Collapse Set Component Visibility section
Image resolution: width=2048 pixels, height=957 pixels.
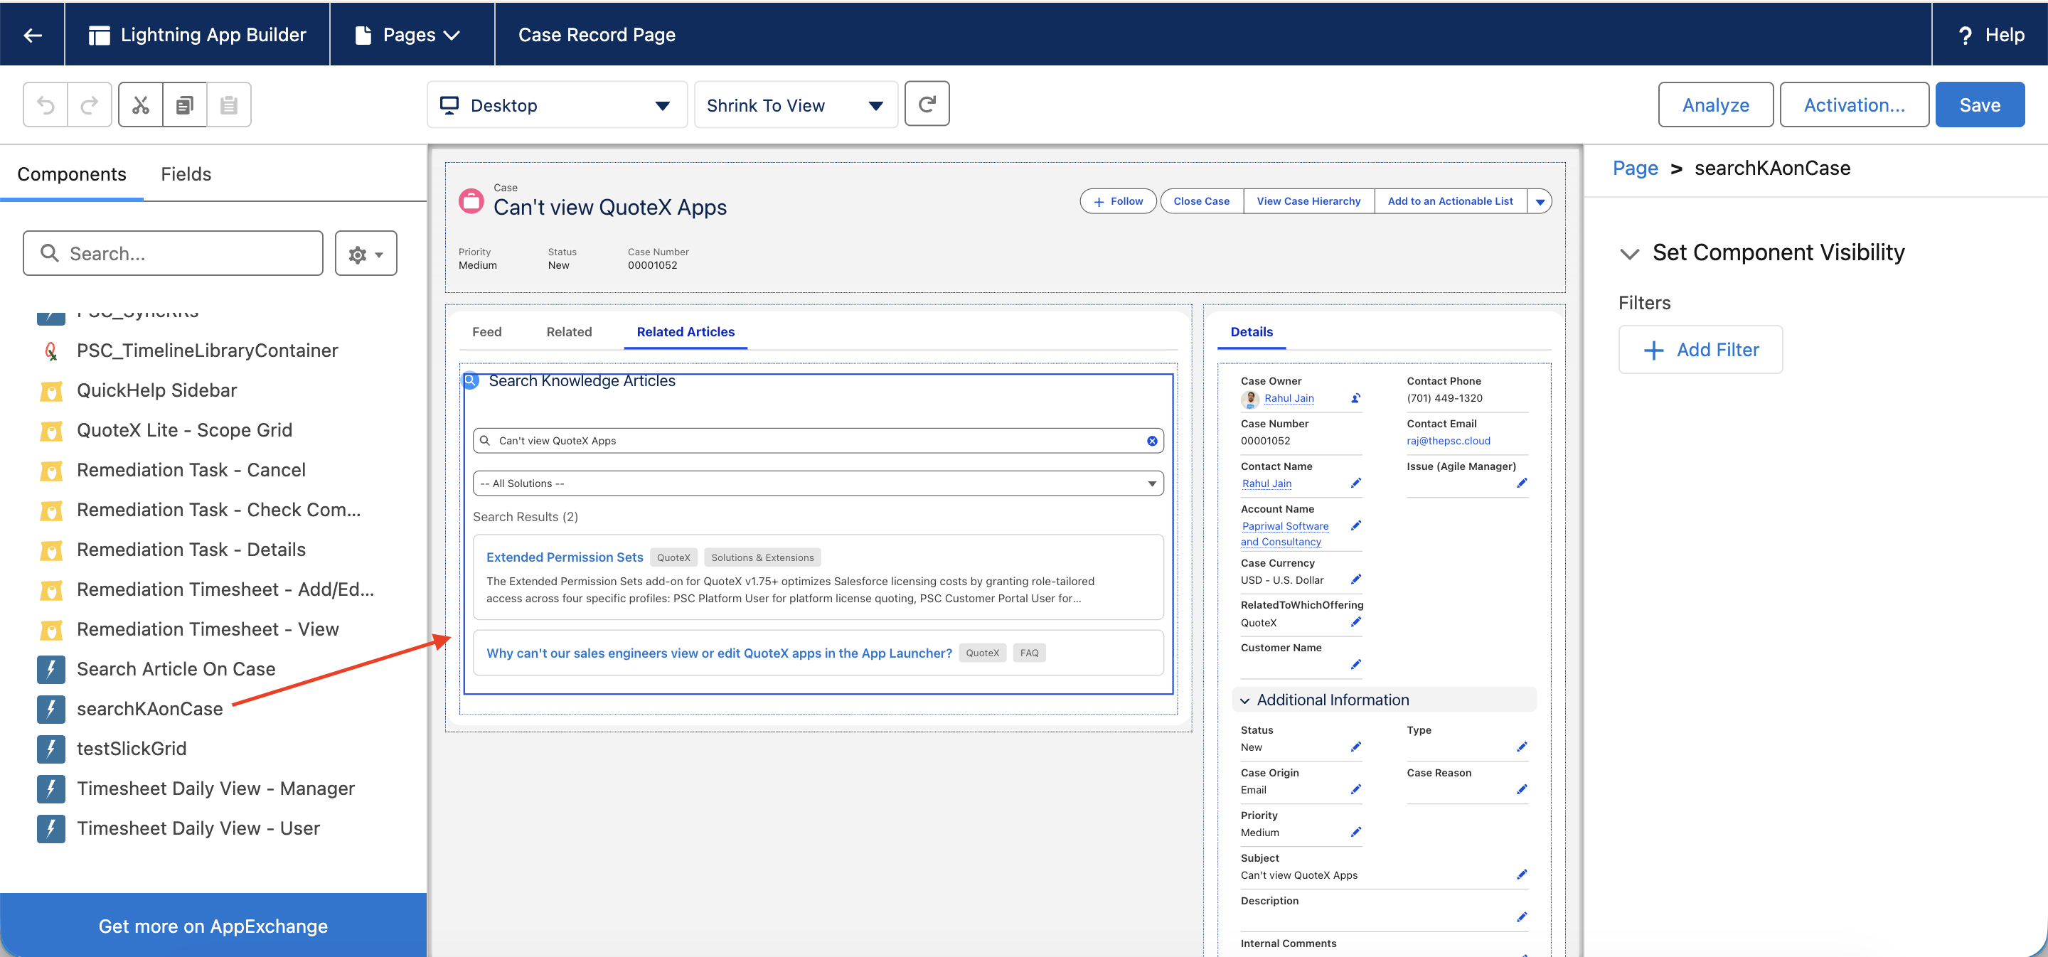click(1630, 254)
